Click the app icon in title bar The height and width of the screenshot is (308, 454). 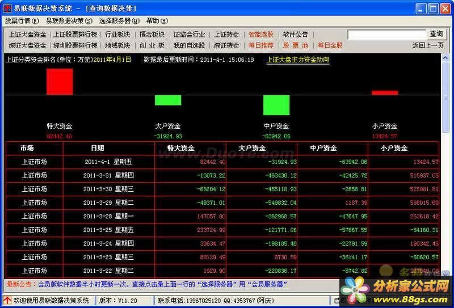(x=7, y=9)
